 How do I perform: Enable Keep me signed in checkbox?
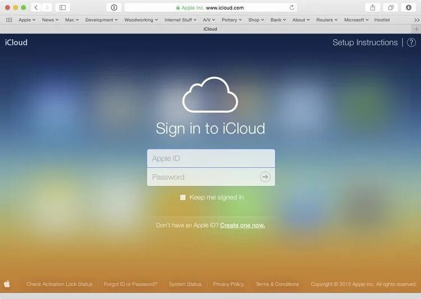183,198
